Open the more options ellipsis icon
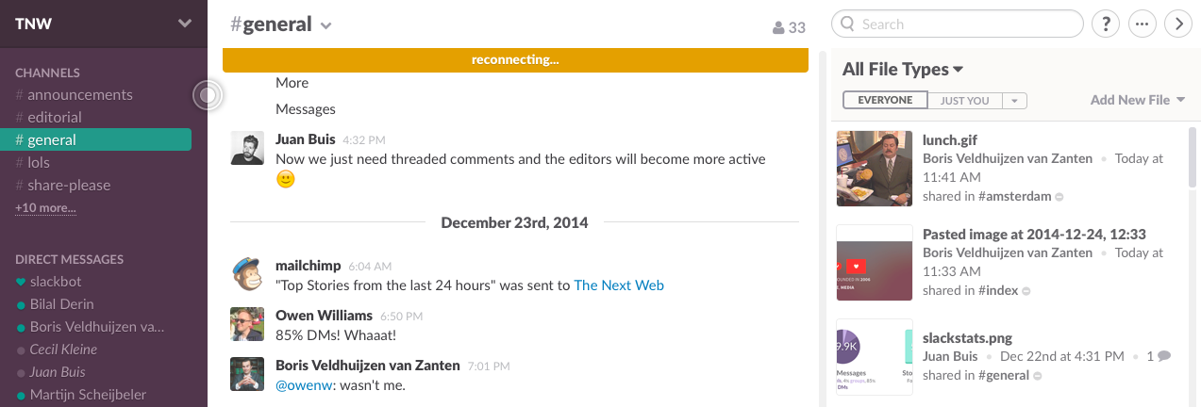Screen dimensions: 1201x407 pyautogui.click(x=1143, y=24)
